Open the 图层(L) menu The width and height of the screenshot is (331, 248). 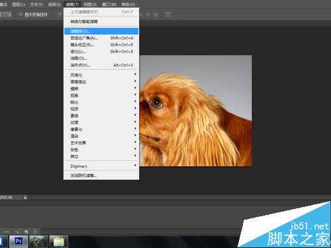tap(19, 4)
